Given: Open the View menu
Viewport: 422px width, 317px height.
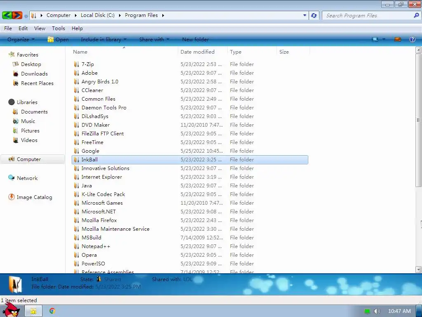Looking at the screenshot, I should coord(40,28).
